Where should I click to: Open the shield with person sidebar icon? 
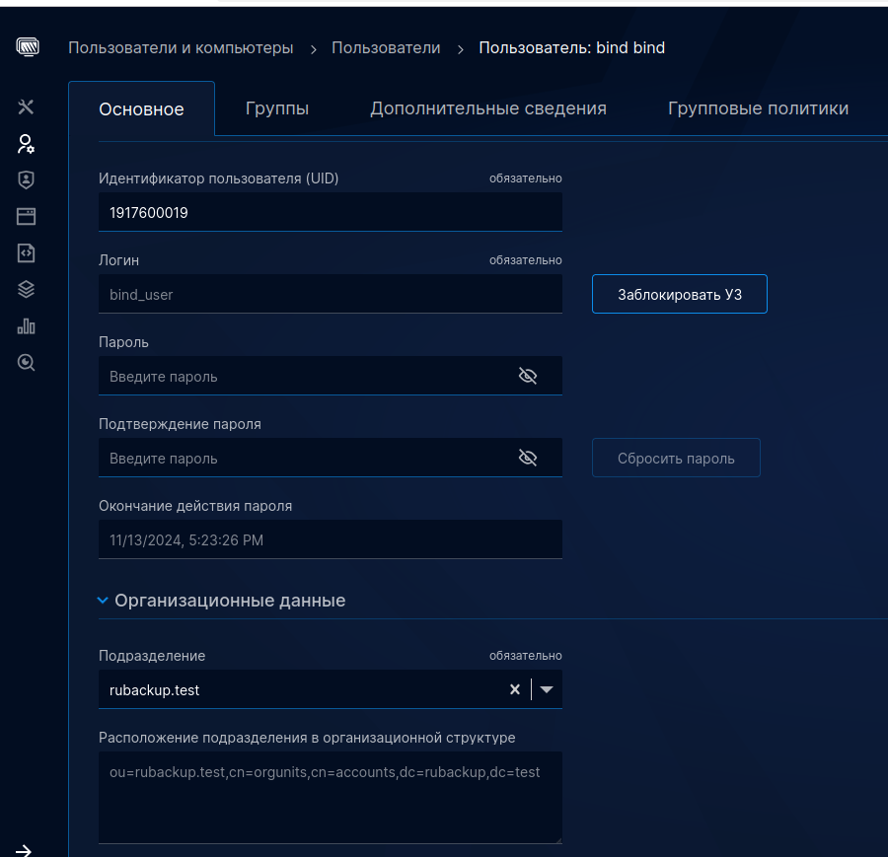(x=27, y=179)
